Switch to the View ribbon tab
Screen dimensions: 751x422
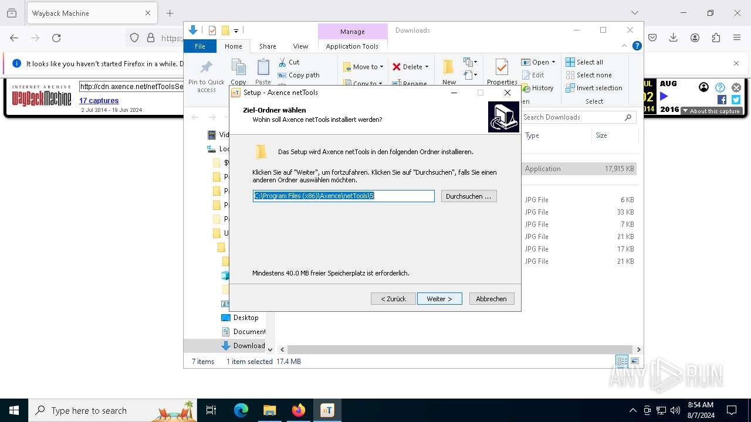click(x=300, y=46)
